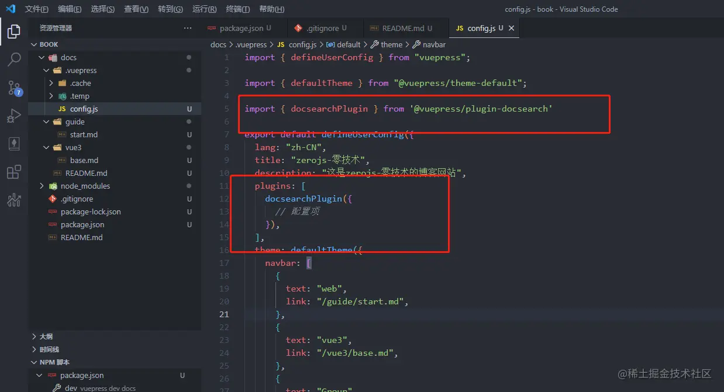Image resolution: width=724 pixels, height=392 pixels.
Task: Click config.js in the breadcrumb
Action: [302, 44]
